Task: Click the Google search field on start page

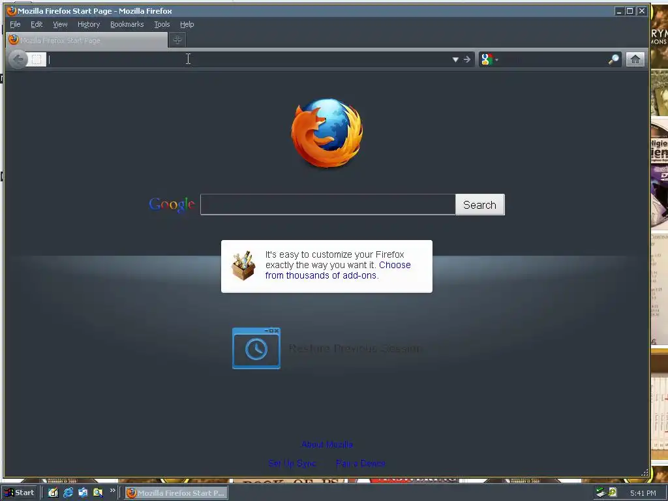Action: 327,204
